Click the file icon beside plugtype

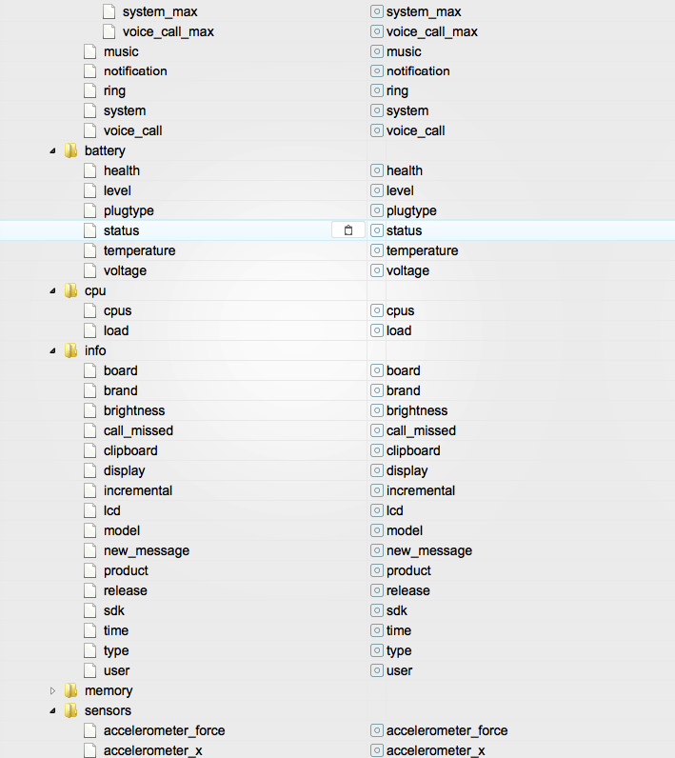[x=89, y=210]
